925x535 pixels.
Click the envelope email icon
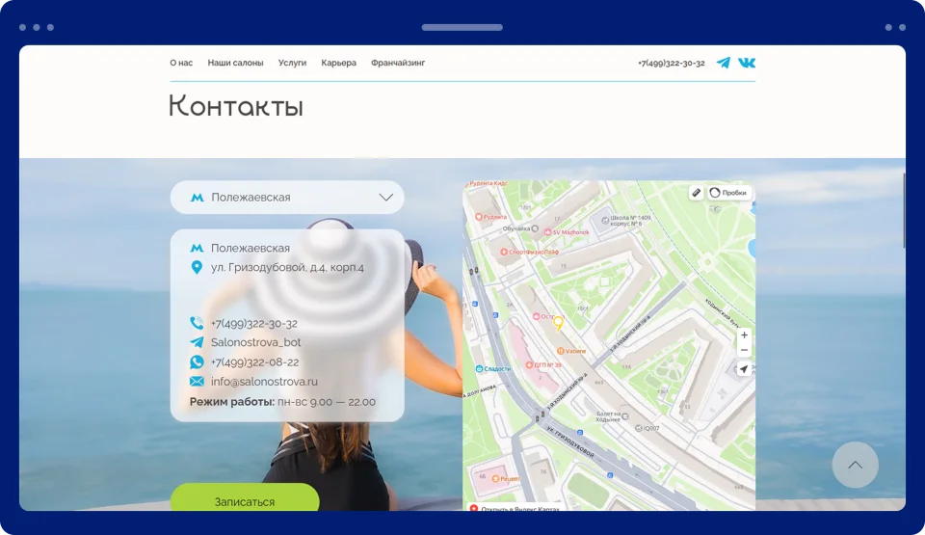point(197,382)
